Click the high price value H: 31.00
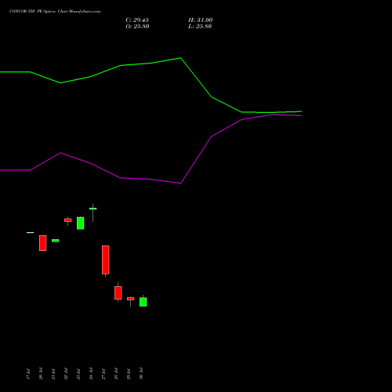The width and height of the screenshot is (392, 392). pos(201,20)
